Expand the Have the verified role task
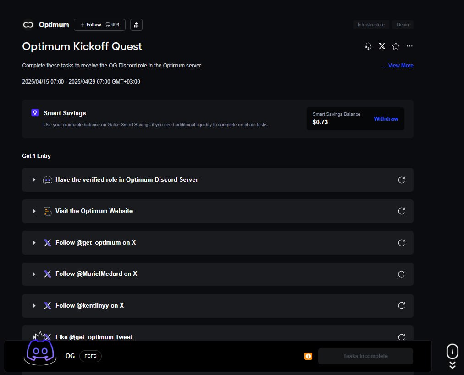The height and width of the screenshot is (375, 464). coord(34,180)
